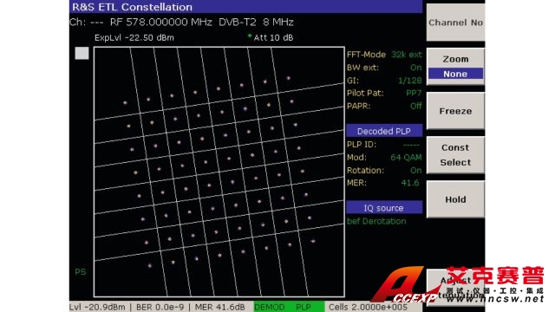Select the Decoded PLP header
555x312 pixels.
(384, 131)
